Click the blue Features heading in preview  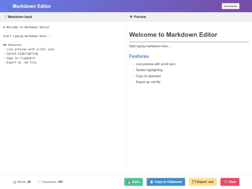(139, 56)
